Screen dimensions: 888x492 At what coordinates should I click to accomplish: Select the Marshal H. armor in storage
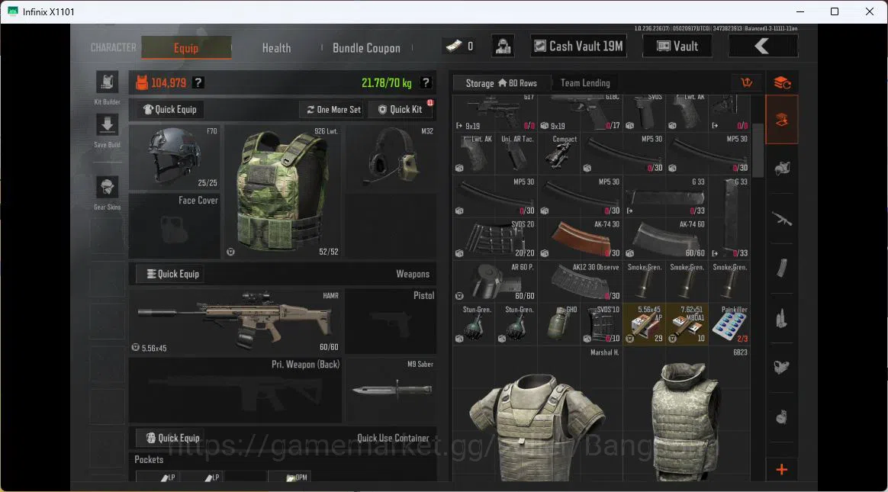(x=537, y=414)
